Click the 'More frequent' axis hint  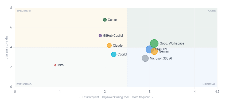[142, 97]
